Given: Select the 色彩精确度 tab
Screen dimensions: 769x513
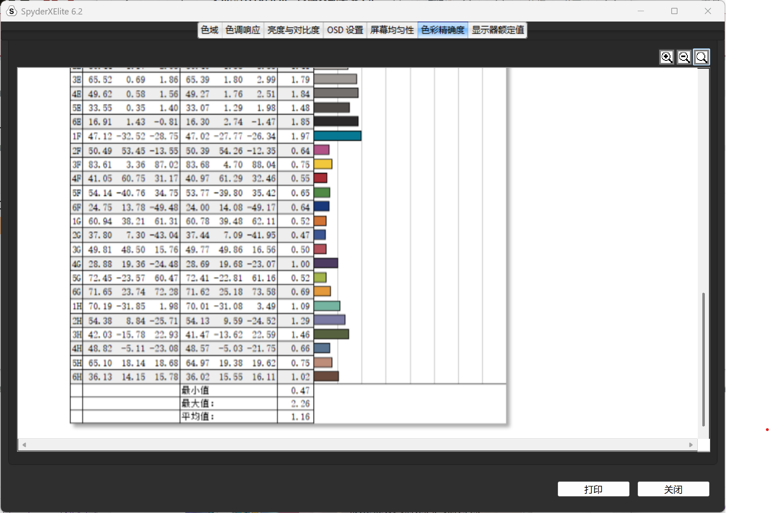Looking at the screenshot, I should pos(443,30).
